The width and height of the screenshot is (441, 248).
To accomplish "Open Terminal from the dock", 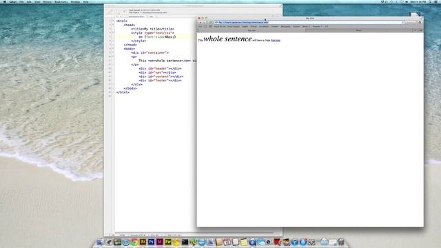I will (185, 242).
